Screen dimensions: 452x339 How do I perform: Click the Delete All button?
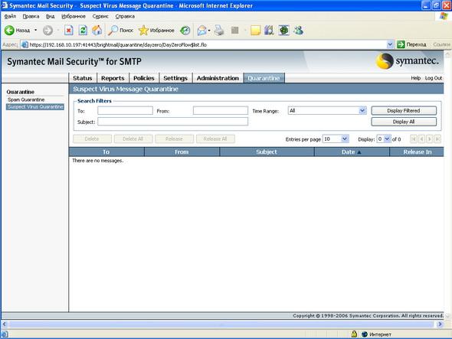click(133, 139)
